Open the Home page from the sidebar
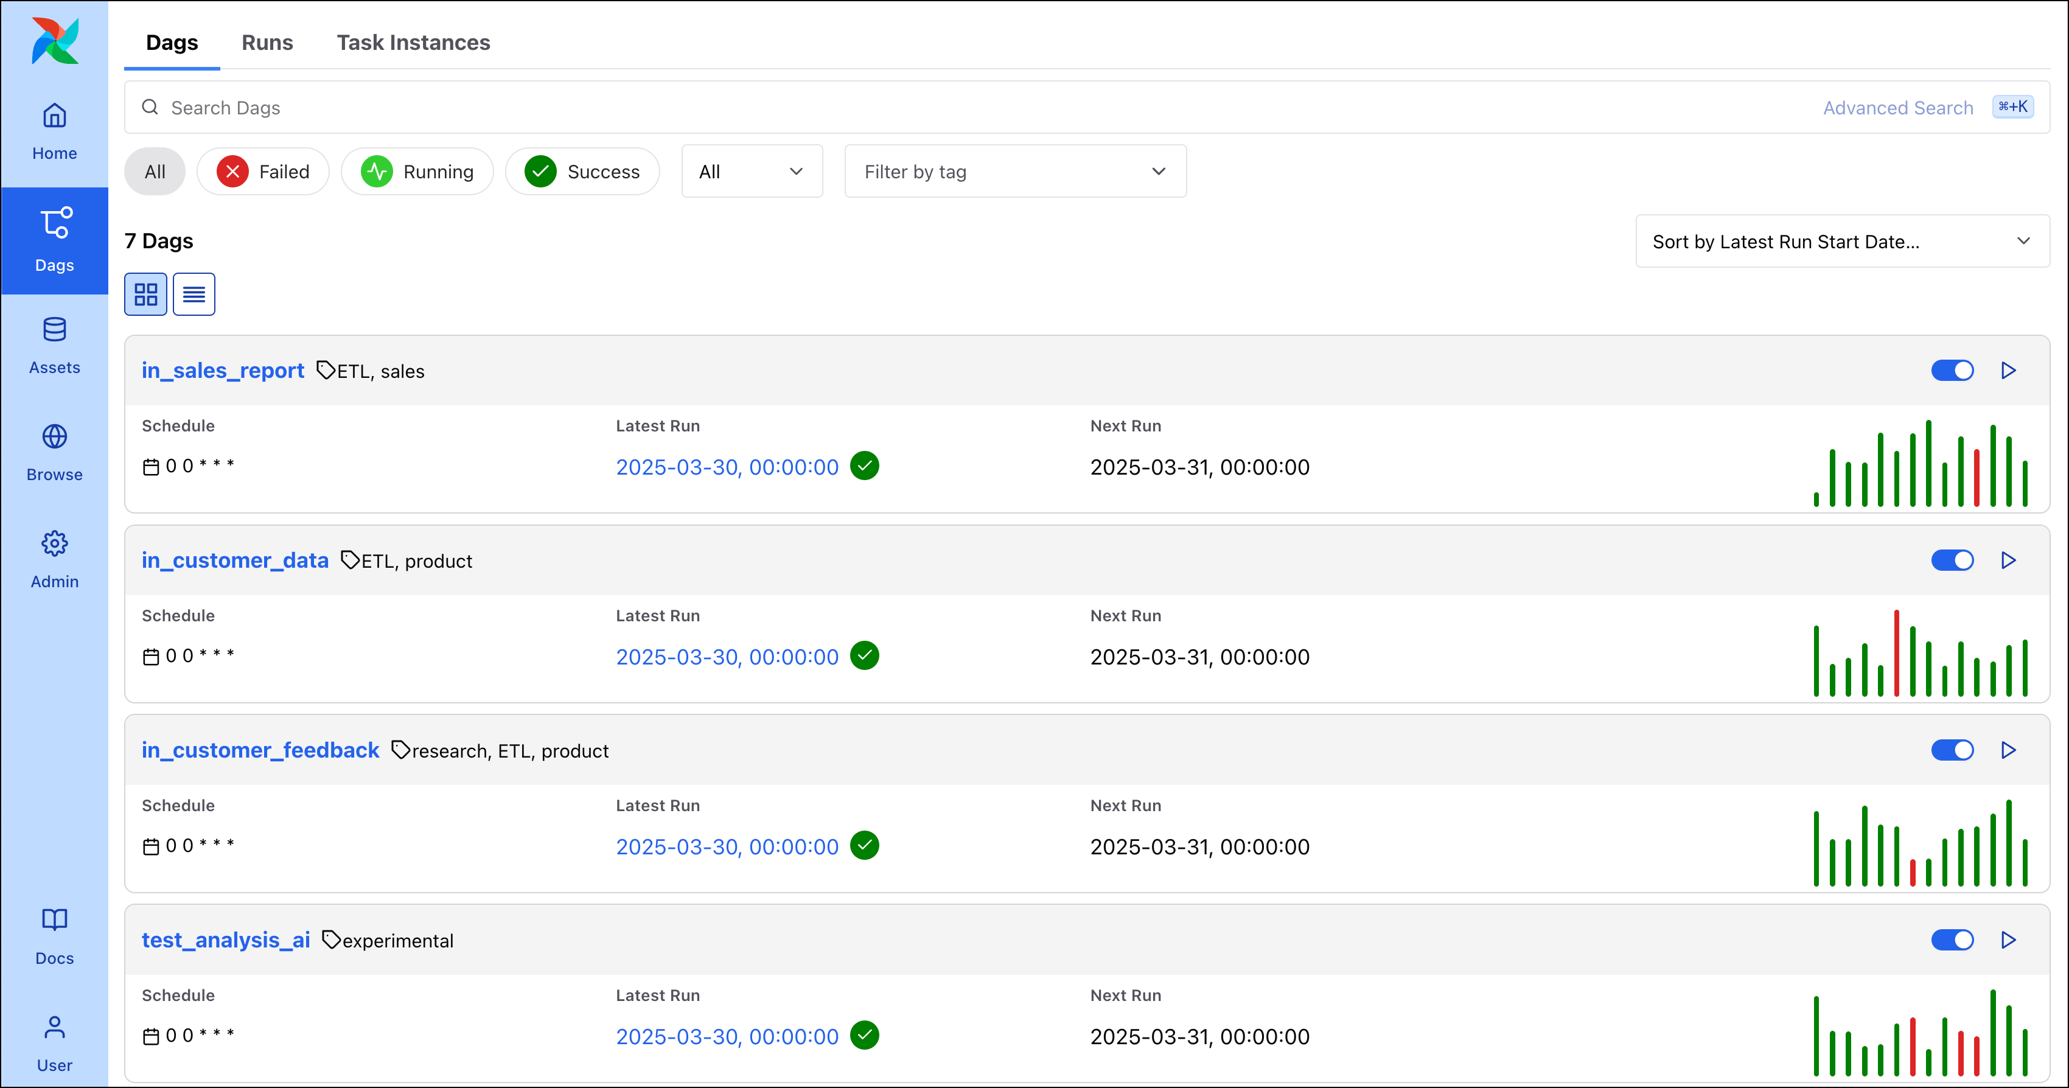 [54, 131]
